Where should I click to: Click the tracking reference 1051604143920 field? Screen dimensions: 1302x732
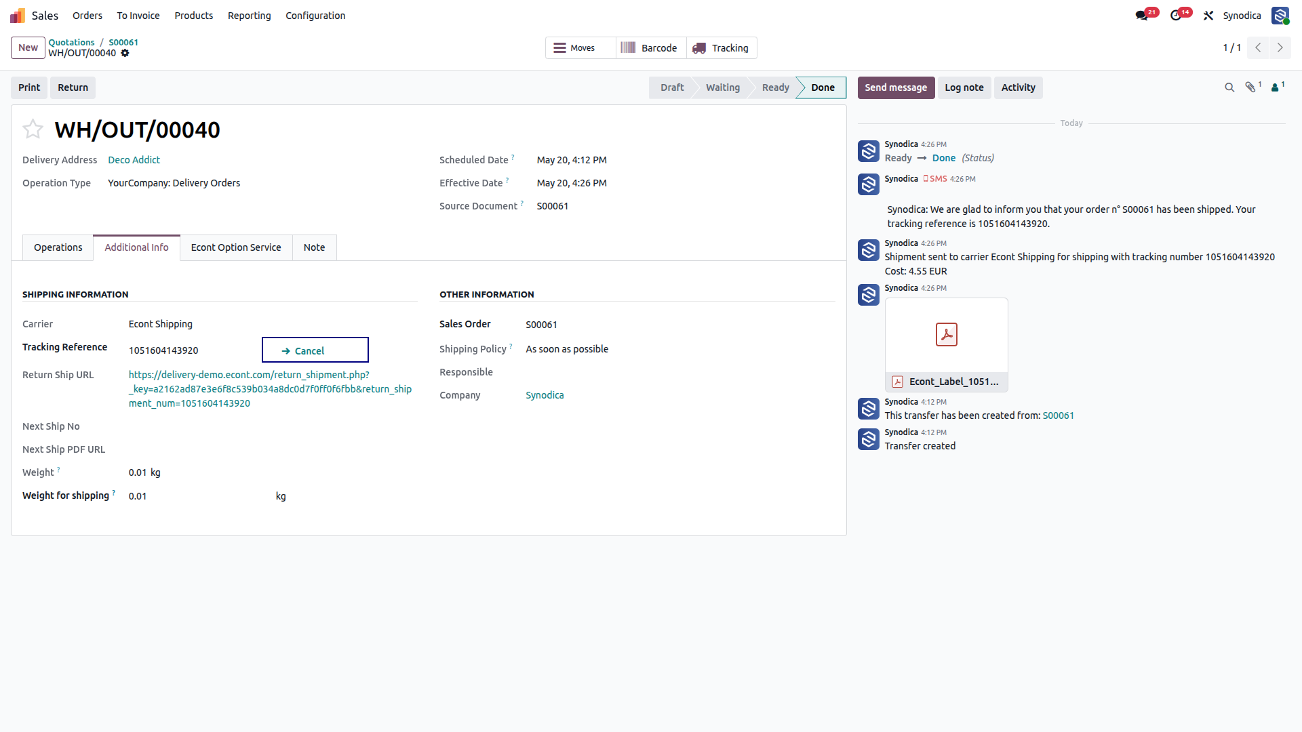163,350
